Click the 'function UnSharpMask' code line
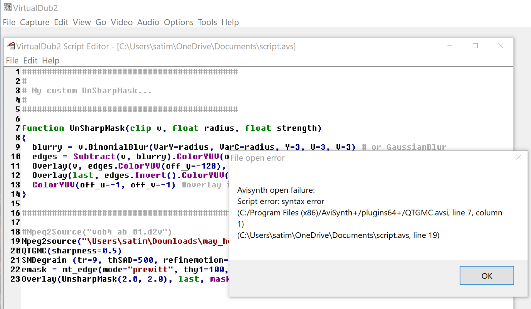 click(172, 128)
